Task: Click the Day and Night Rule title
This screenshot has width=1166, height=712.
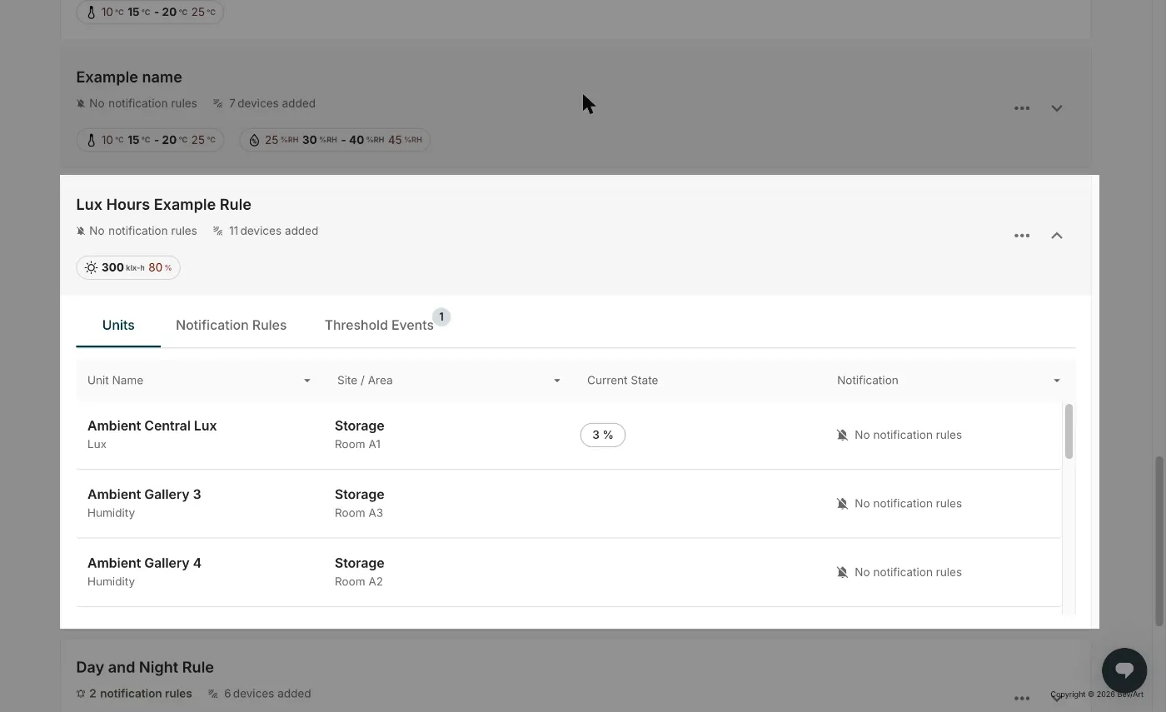Action: pos(145,667)
